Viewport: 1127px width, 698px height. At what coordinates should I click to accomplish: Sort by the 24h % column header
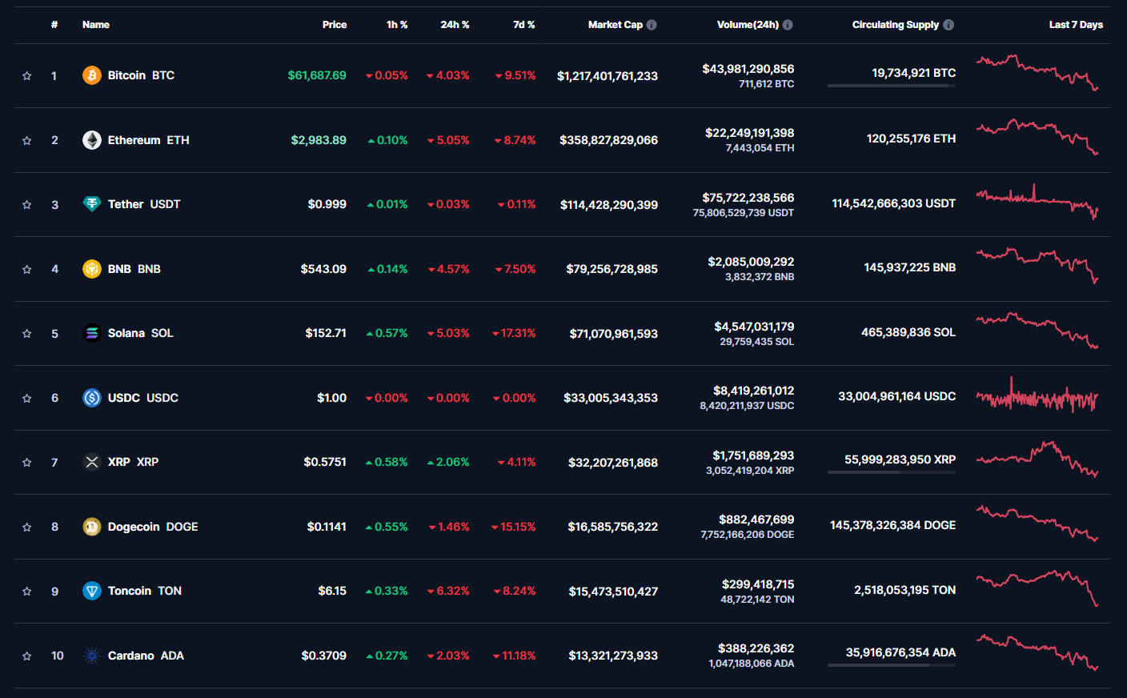[x=455, y=25]
